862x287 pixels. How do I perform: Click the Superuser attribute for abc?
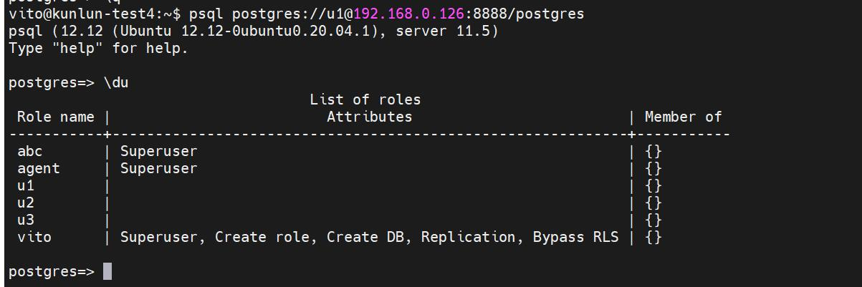159,151
